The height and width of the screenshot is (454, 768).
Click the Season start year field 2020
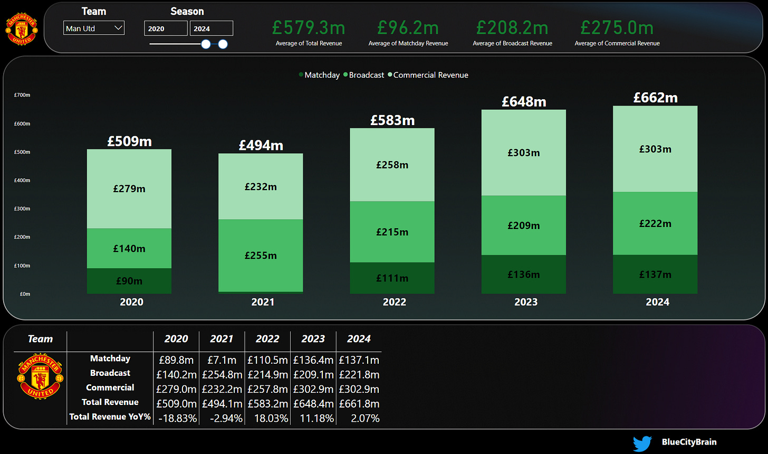point(166,29)
